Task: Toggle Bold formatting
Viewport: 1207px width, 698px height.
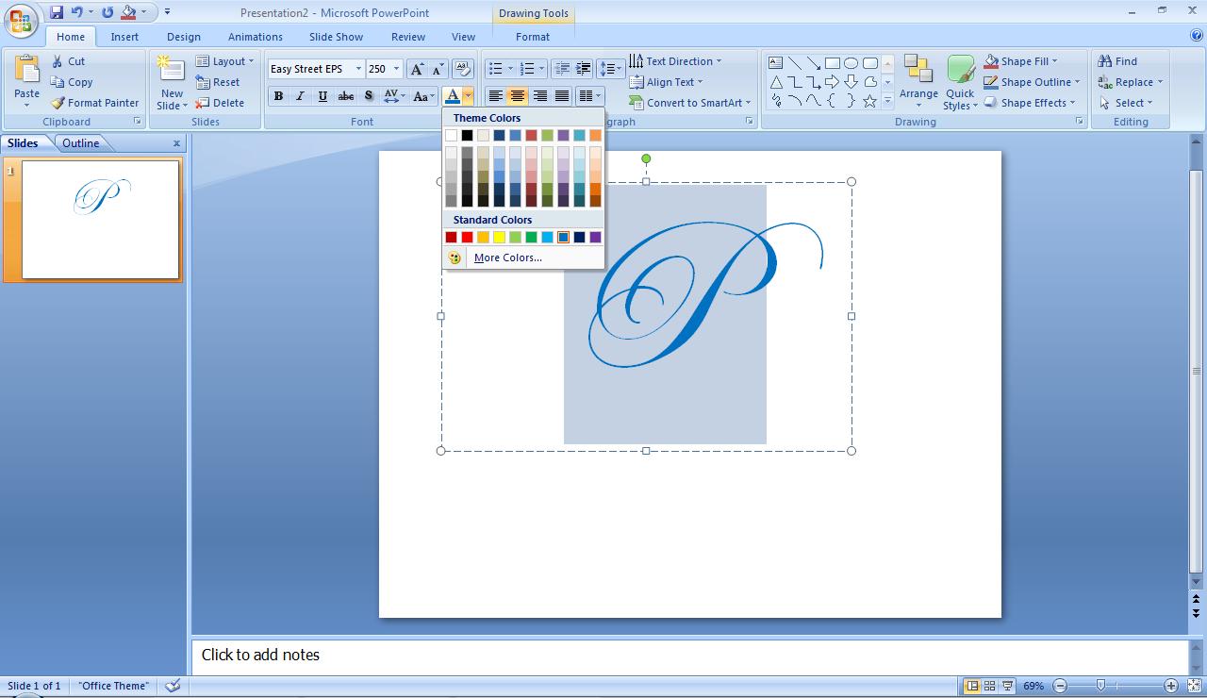Action: pyautogui.click(x=278, y=95)
